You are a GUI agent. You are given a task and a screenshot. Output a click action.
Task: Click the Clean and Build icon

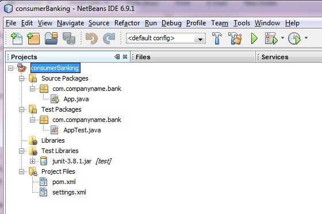[235, 38]
